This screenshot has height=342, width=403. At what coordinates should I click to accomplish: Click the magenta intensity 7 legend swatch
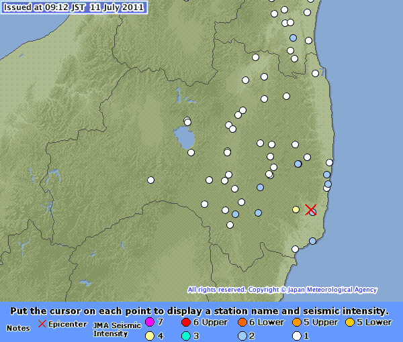point(150,323)
